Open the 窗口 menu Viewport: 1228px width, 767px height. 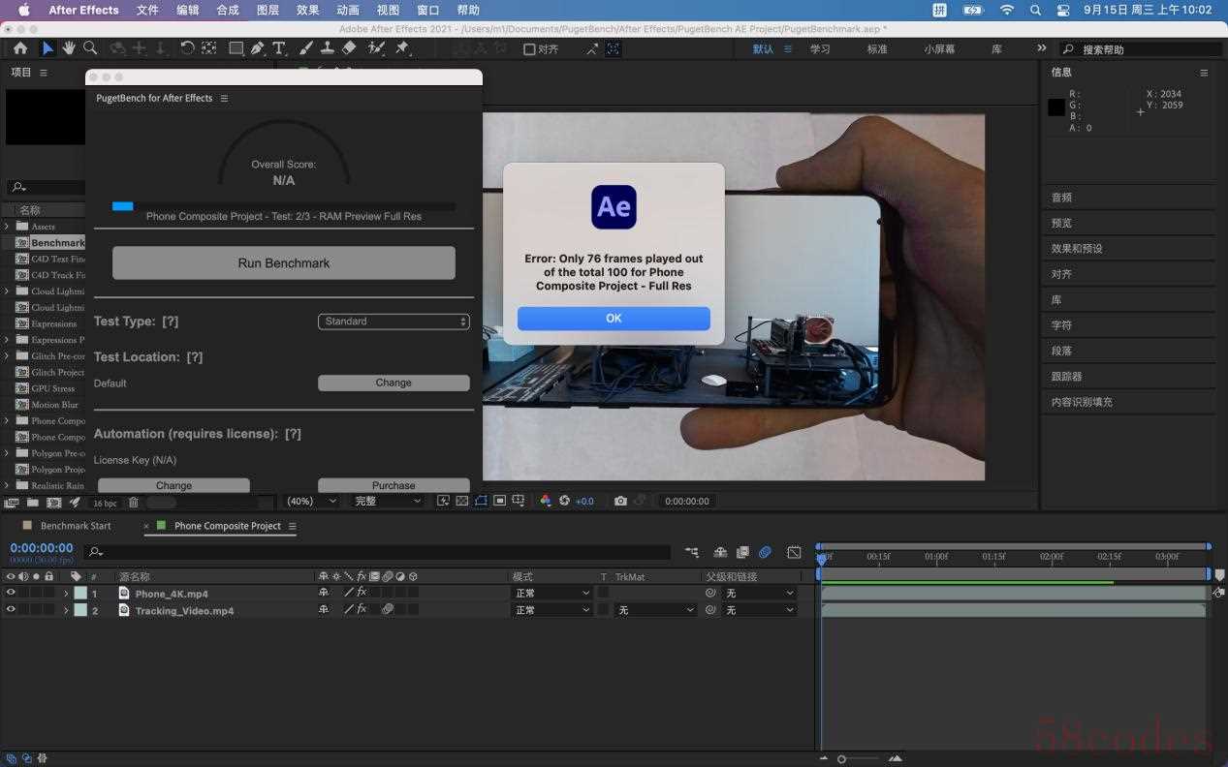(x=427, y=10)
